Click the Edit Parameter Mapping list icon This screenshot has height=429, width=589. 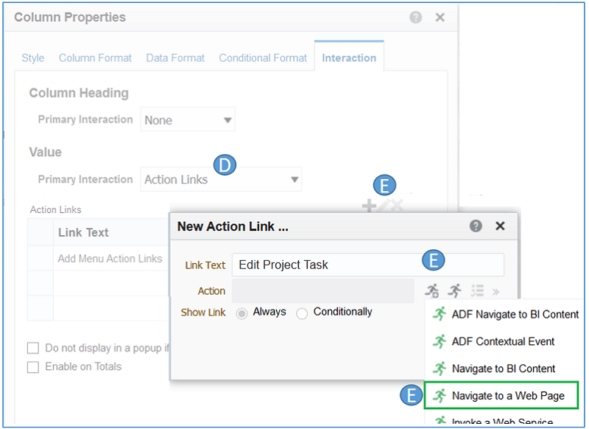(x=477, y=290)
